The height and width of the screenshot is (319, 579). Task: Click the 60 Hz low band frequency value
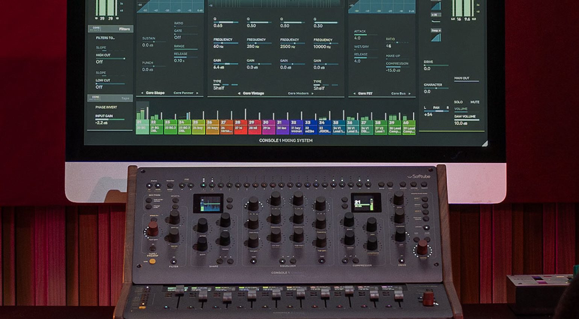pos(218,47)
